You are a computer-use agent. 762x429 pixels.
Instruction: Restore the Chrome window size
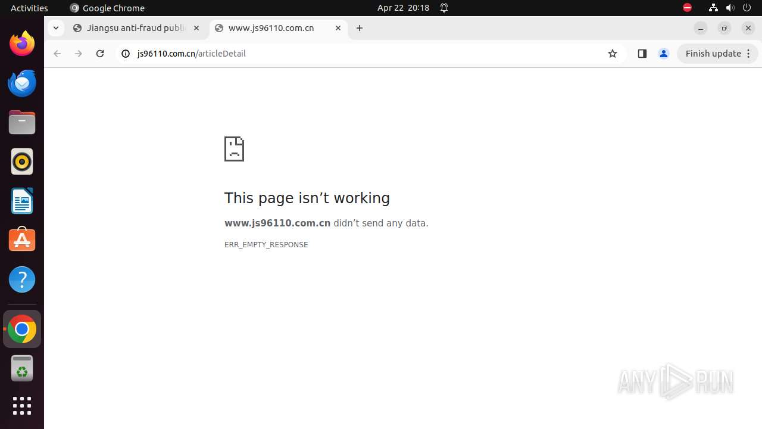[x=724, y=28]
